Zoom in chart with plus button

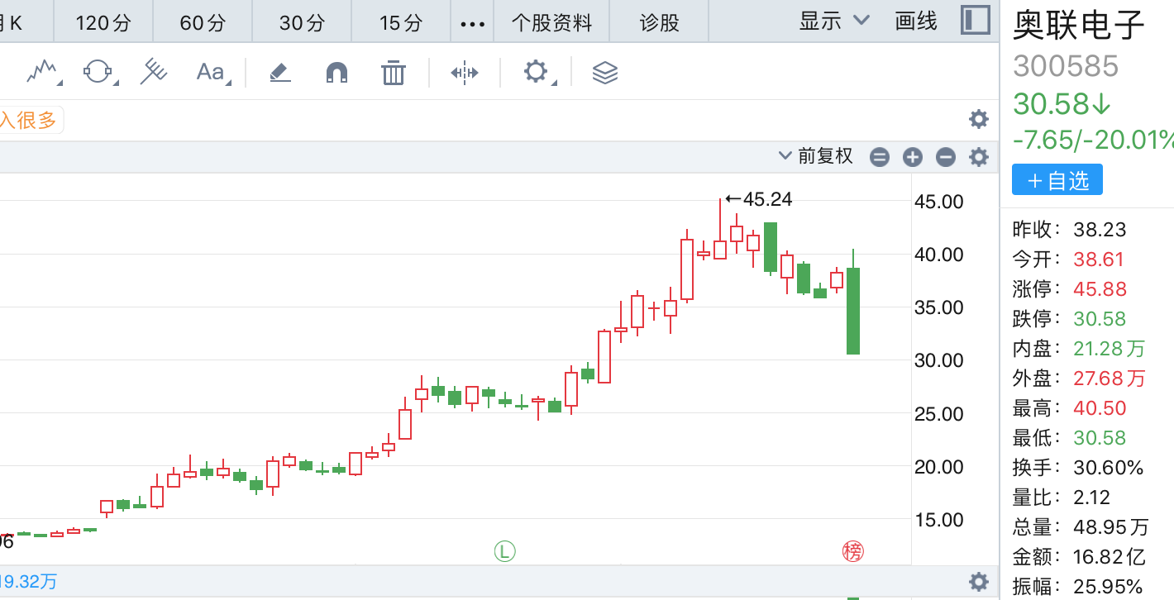(x=912, y=157)
